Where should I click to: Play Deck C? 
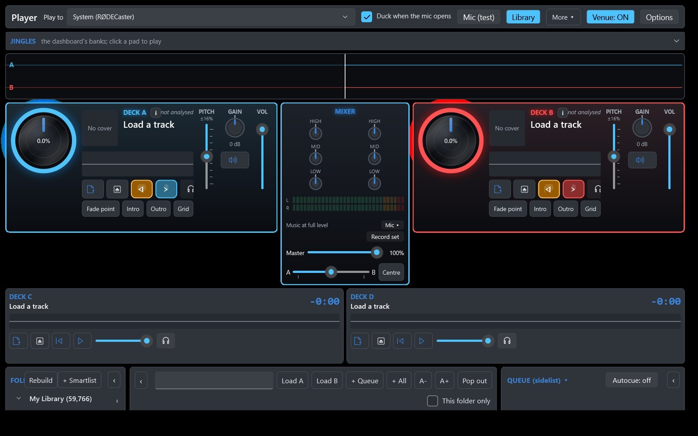pyautogui.click(x=82, y=341)
